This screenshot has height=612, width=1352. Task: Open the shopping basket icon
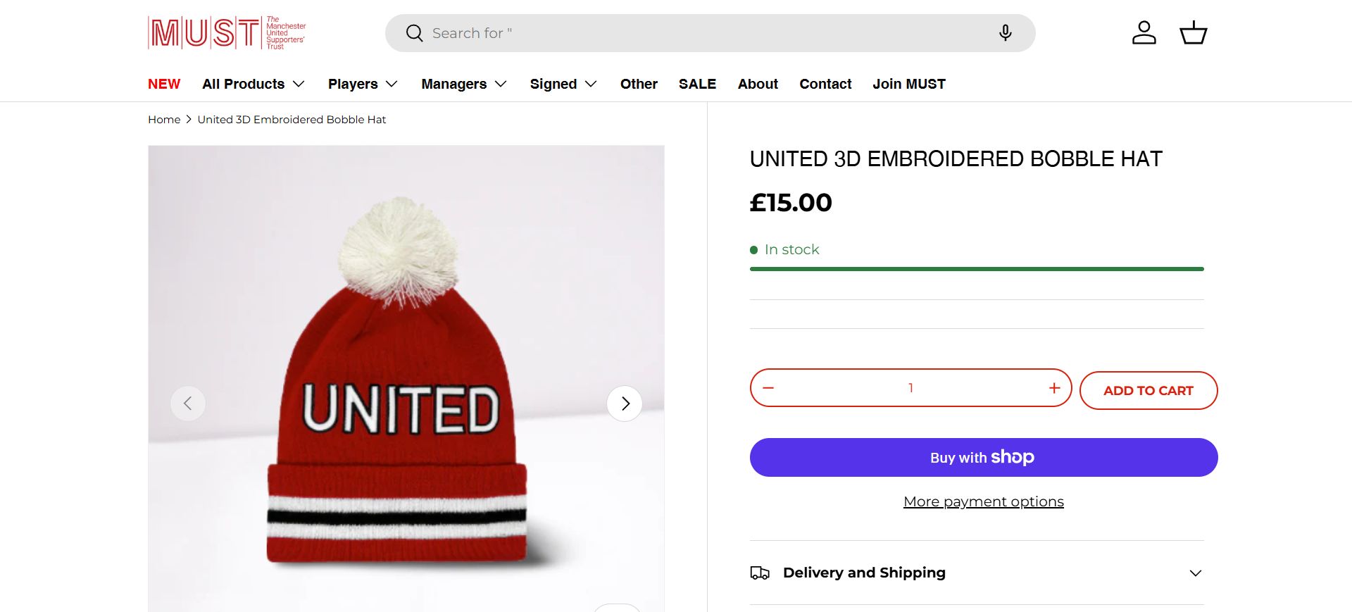1193,33
